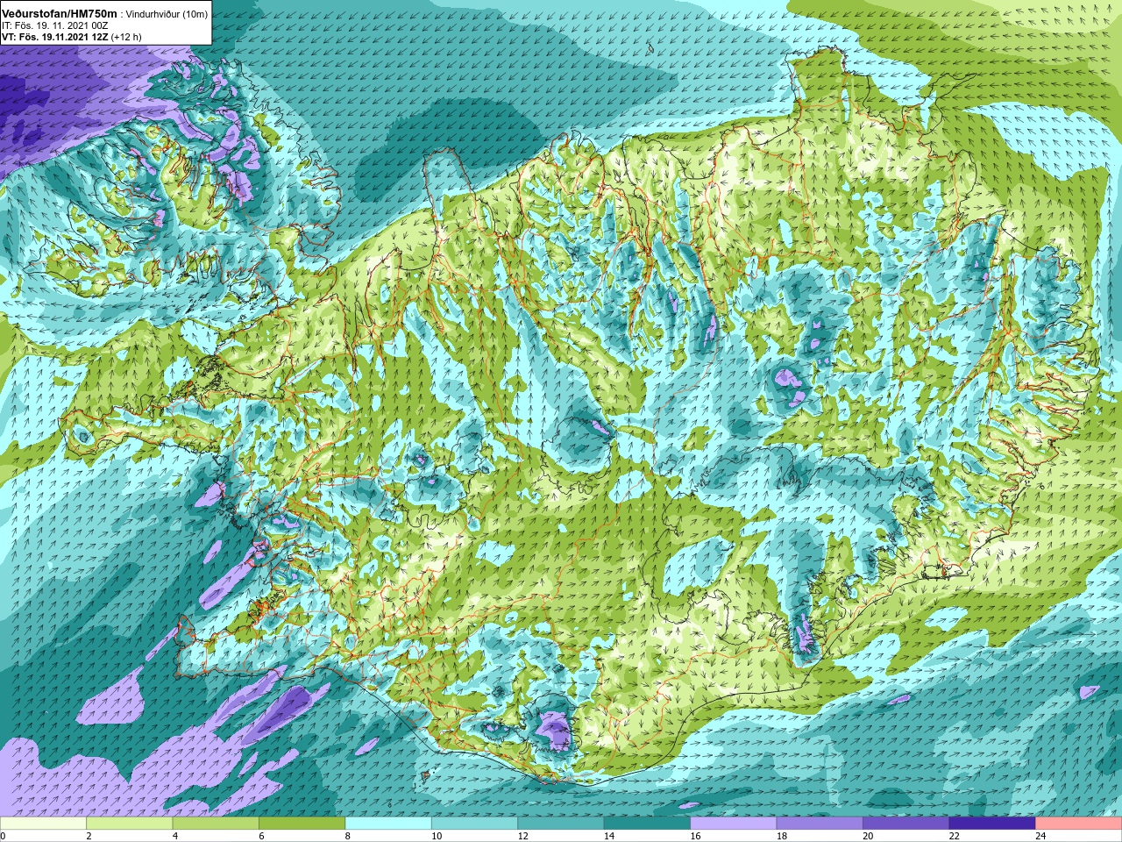
Task: Click the 6–8 olive green legend swatch
Action: coord(302,824)
